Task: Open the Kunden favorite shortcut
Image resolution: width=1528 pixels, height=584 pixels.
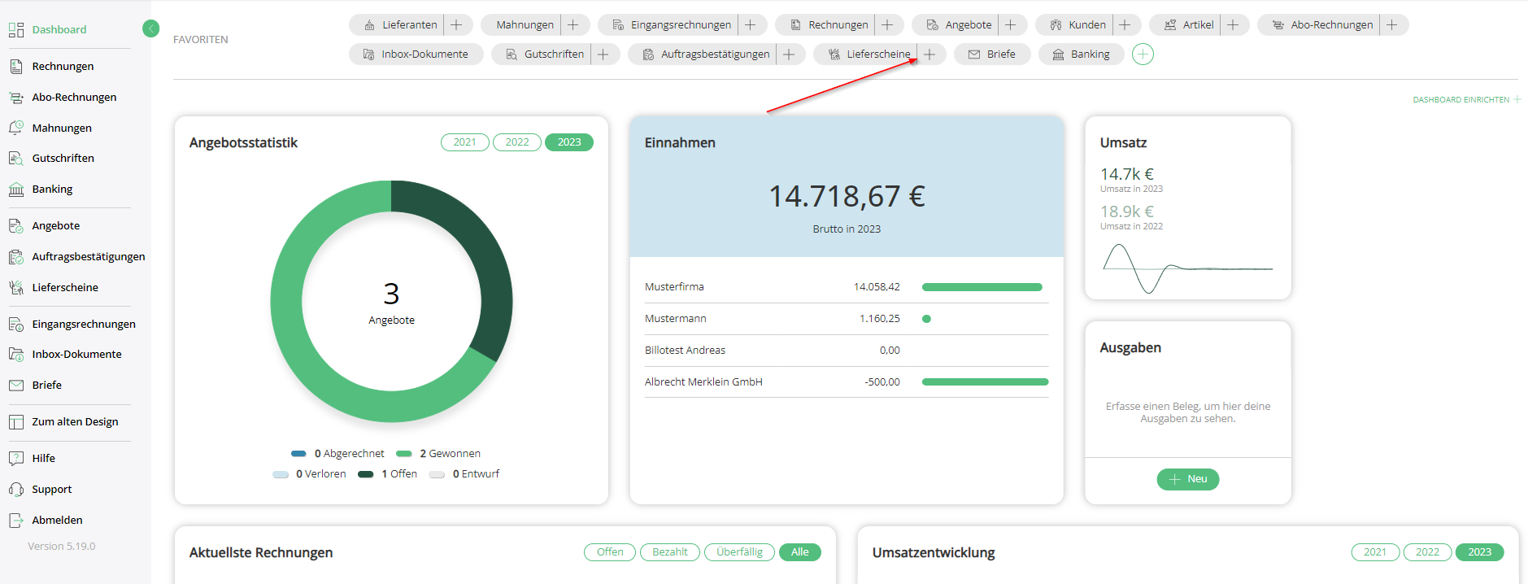Action: point(1077,25)
